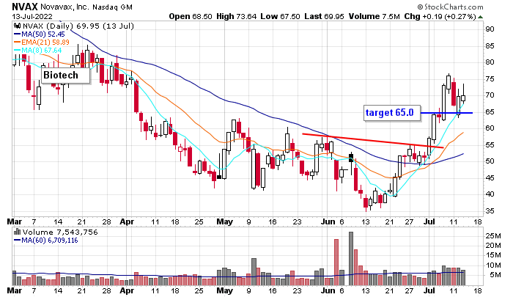The height and width of the screenshot is (297, 513).
Task: Click the 20M volume axis label
Action: (x=493, y=245)
